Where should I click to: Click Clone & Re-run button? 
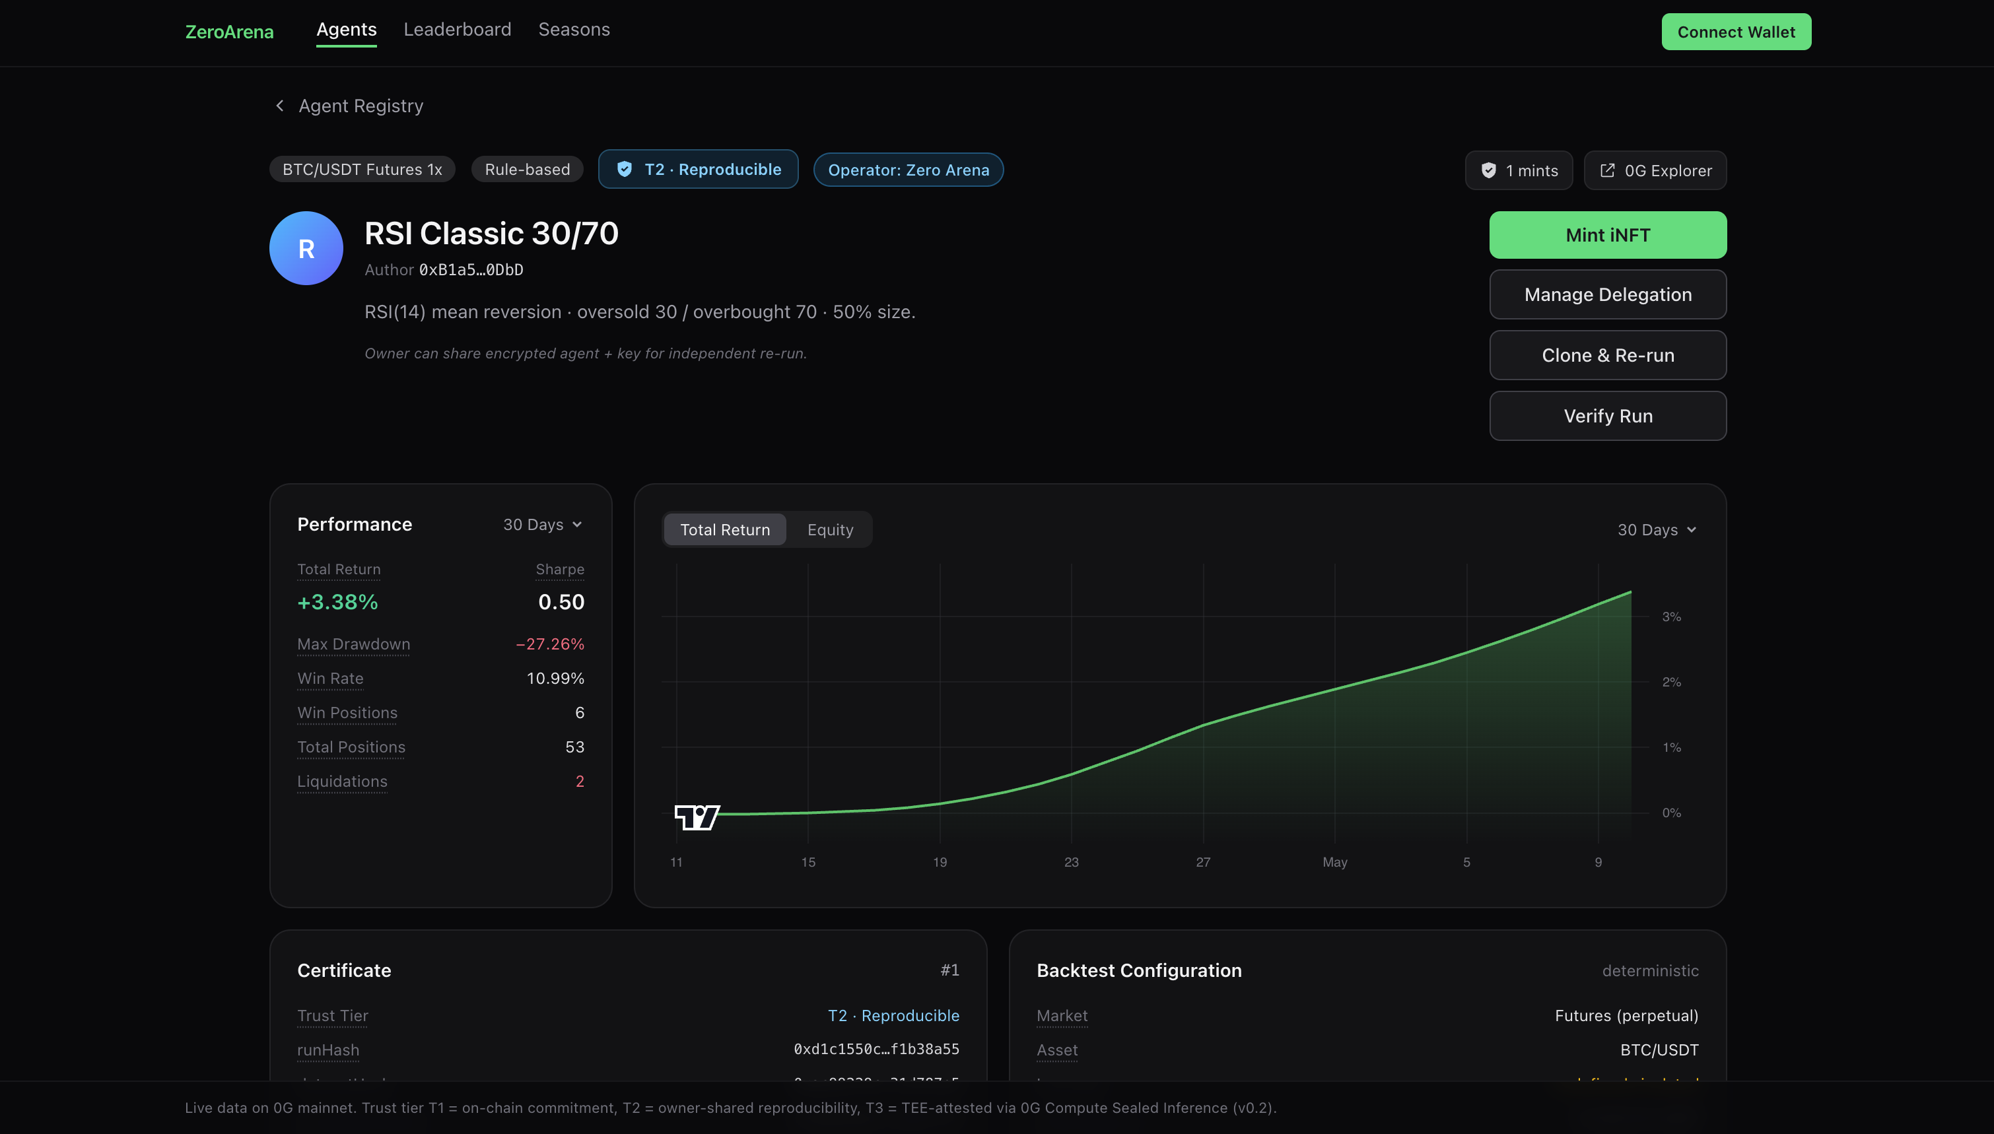[x=1608, y=355]
